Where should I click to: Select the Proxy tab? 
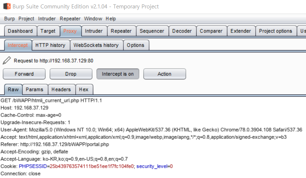pyautogui.click(x=70, y=31)
